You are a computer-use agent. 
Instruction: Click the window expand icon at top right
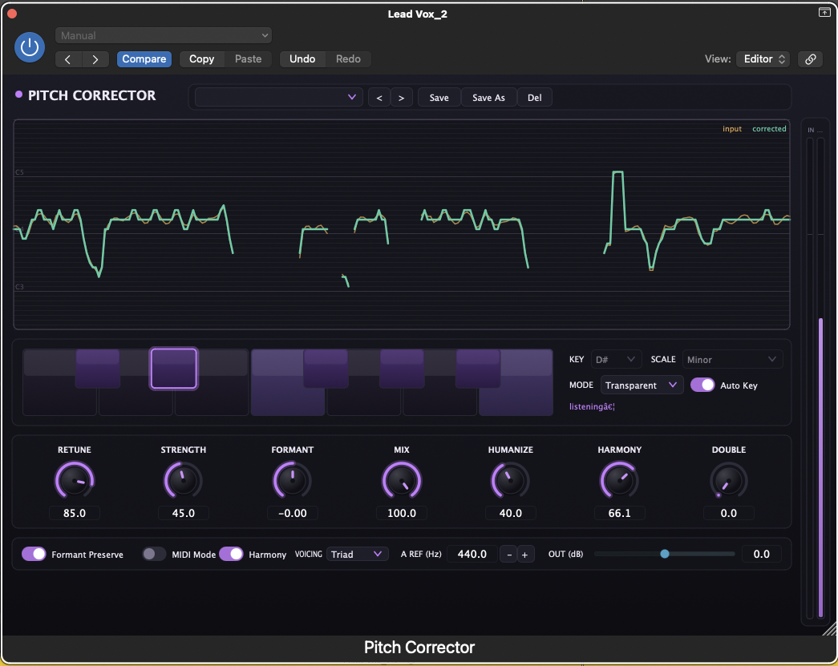click(x=824, y=12)
